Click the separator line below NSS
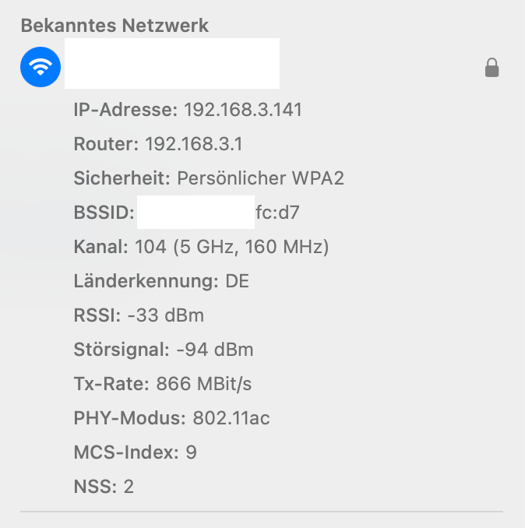Viewport: 525px width, 528px height. (262, 512)
